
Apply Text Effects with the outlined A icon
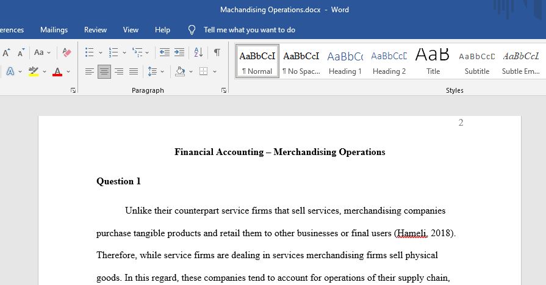click(10, 71)
